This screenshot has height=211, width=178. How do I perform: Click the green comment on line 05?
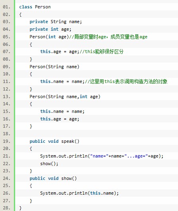tap(108, 37)
